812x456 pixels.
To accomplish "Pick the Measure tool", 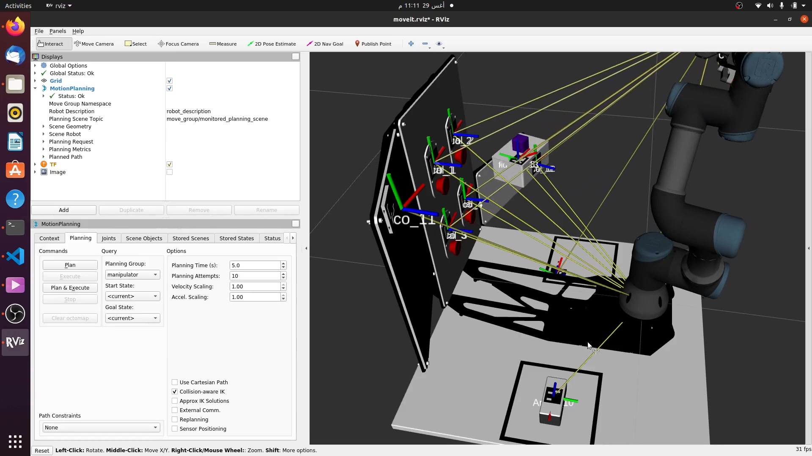I will [x=223, y=43].
